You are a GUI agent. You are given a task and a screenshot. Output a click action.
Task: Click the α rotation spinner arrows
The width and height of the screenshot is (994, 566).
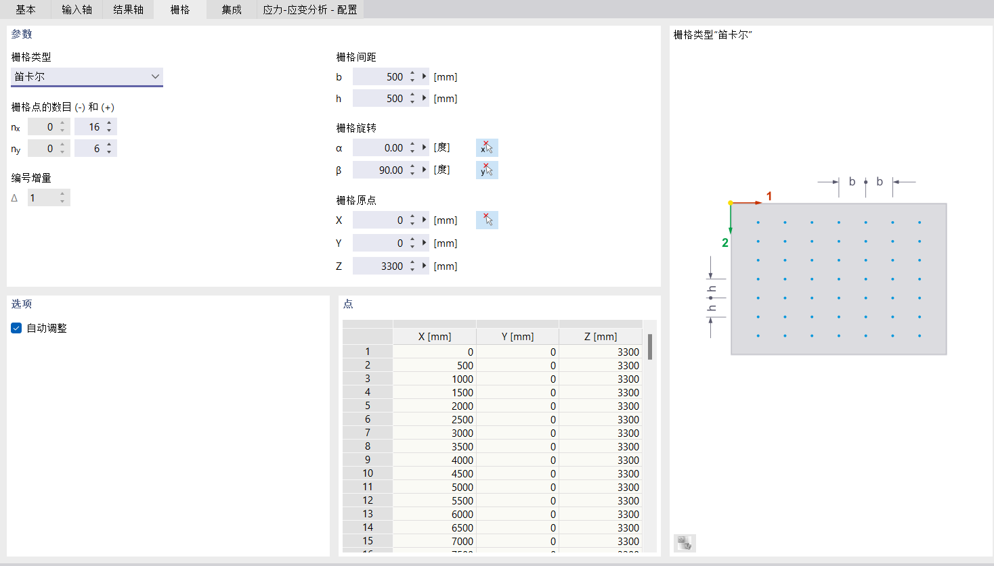point(412,147)
